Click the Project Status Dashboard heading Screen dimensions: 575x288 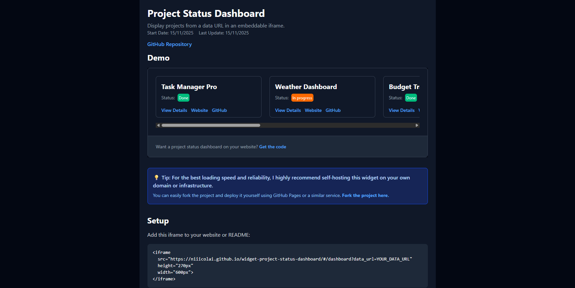[206, 14]
